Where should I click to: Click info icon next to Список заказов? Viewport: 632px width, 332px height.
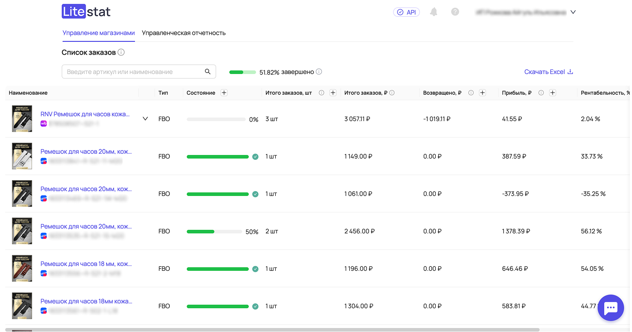coord(121,52)
